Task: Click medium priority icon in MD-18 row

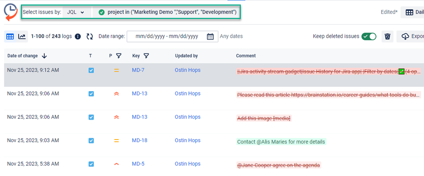Action: coord(117,140)
